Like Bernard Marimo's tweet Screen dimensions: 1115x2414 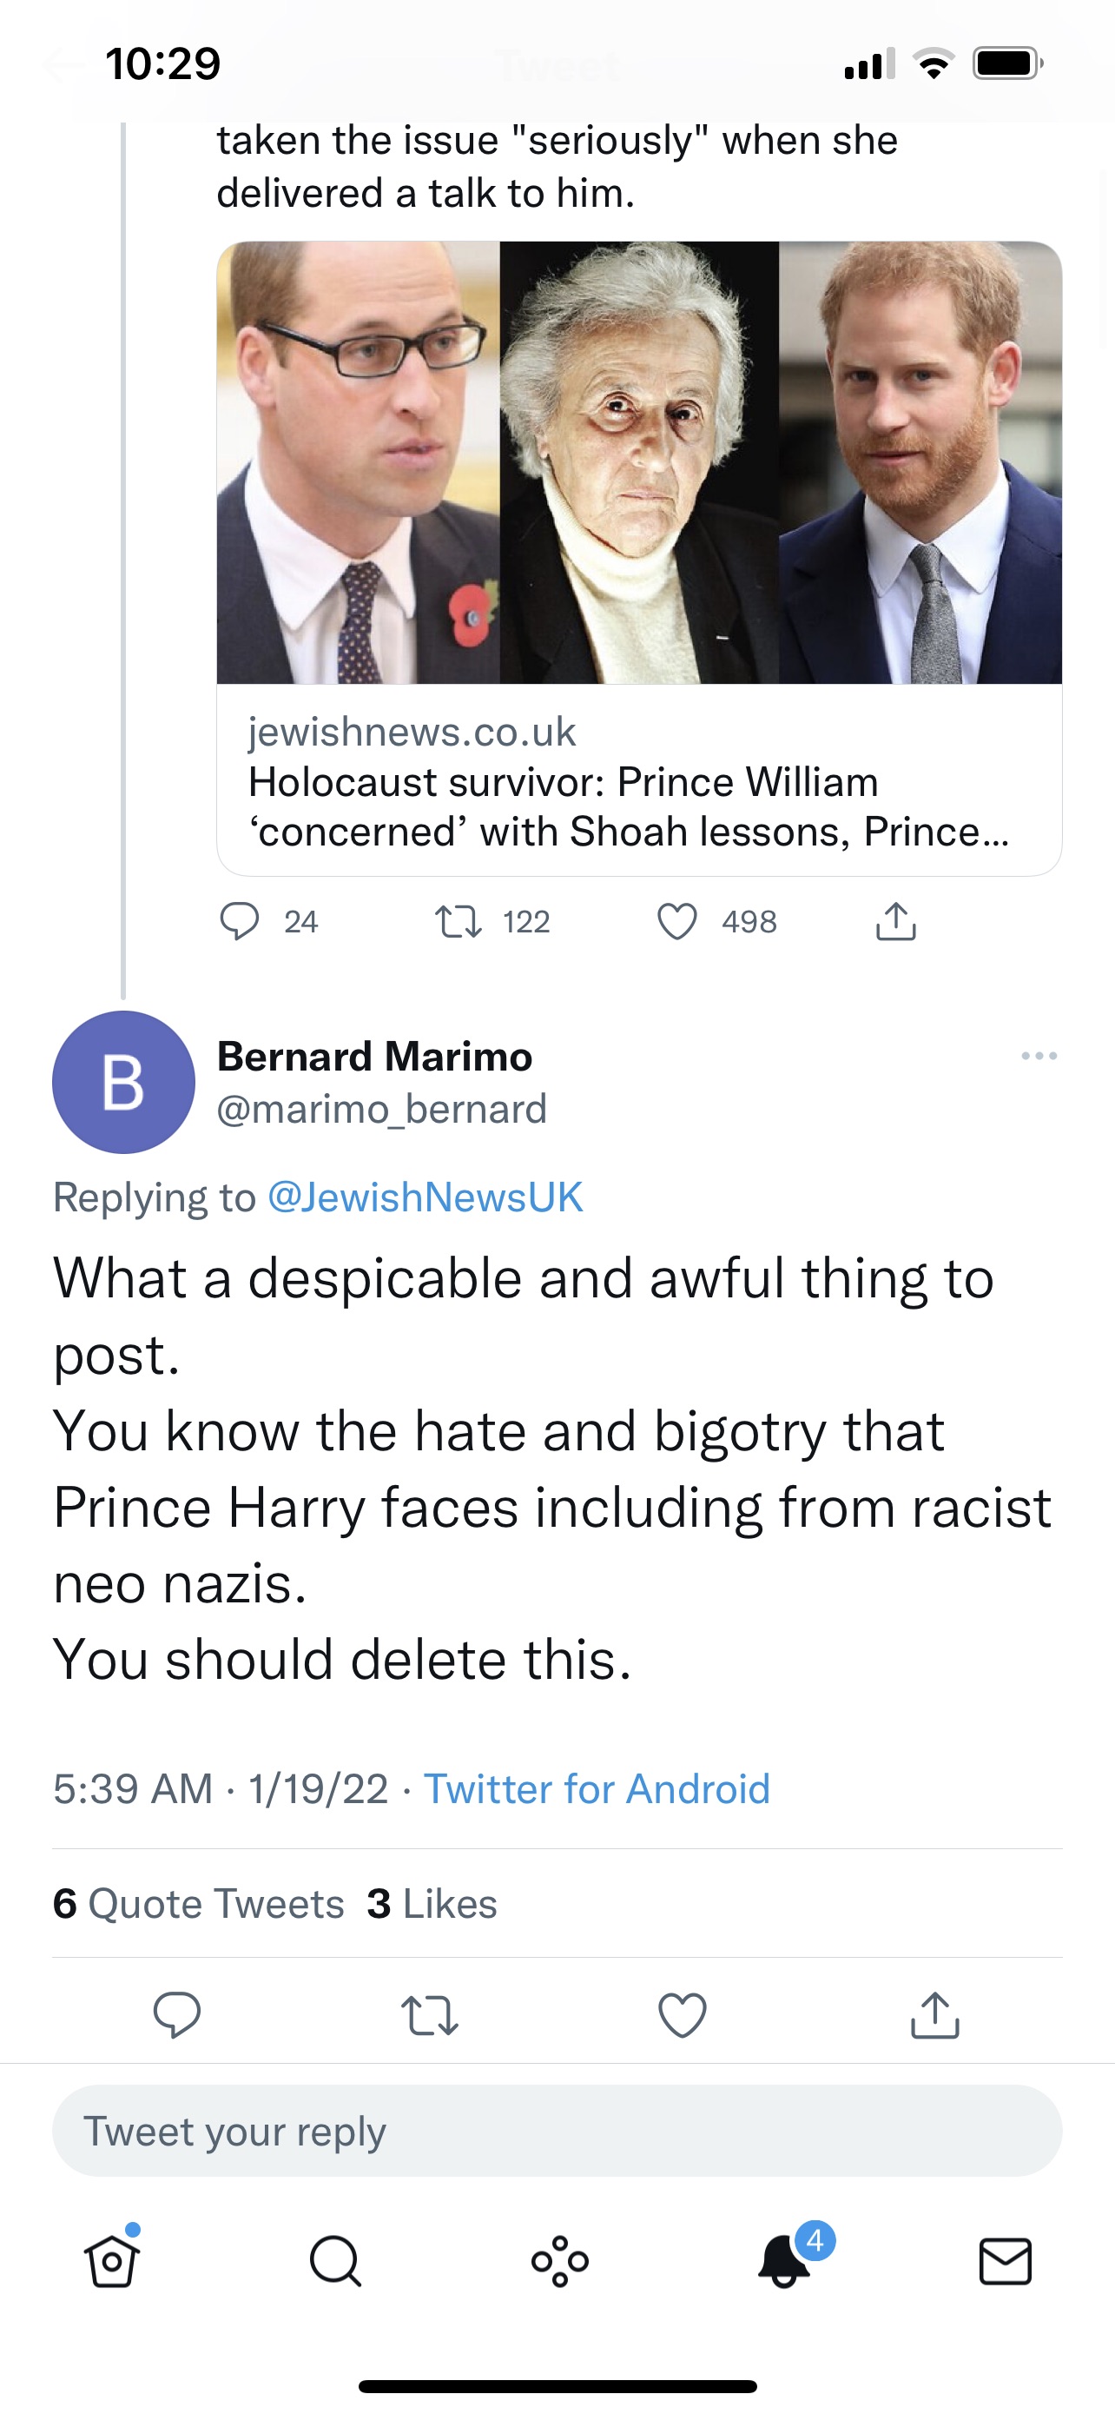coord(683,2015)
